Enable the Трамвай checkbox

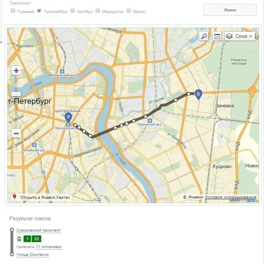pyautogui.click(x=13, y=11)
